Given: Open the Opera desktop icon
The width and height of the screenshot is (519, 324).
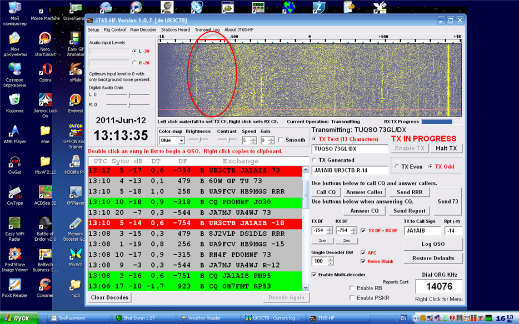Looking at the screenshot, I should coord(45,72).
